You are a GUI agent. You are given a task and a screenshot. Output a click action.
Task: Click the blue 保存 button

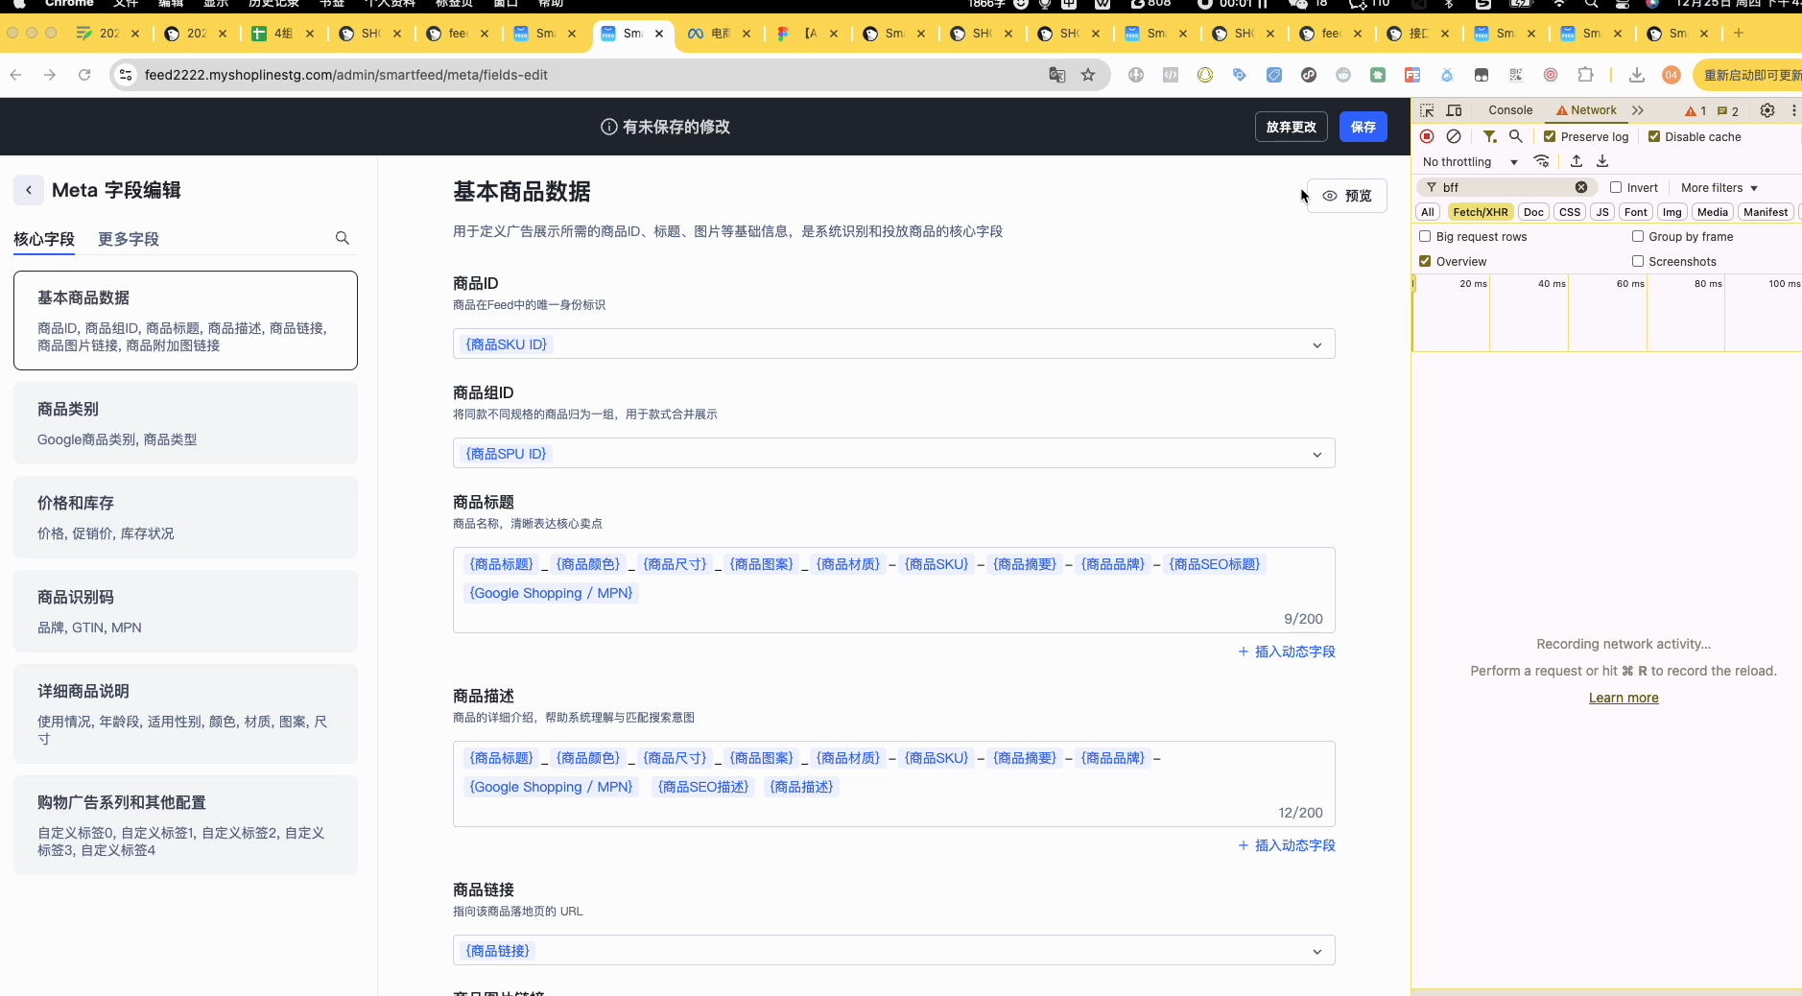1363,127
